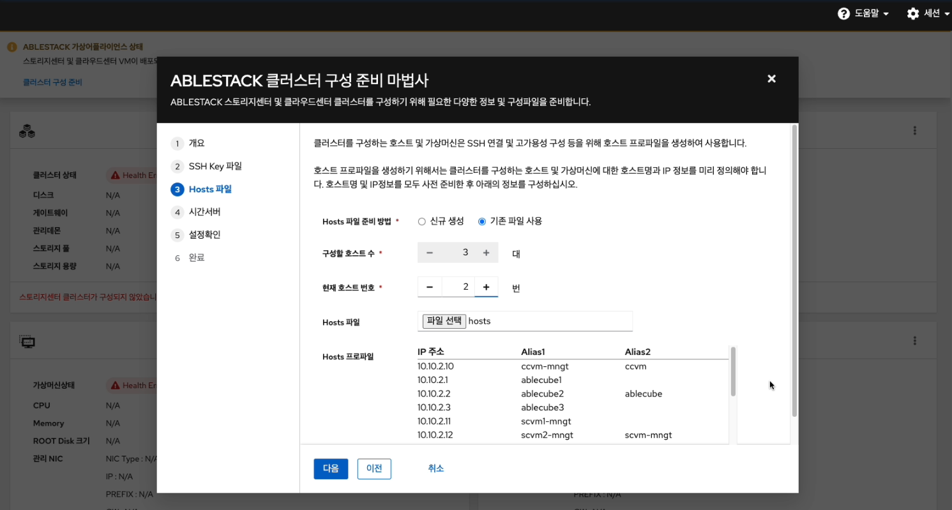Viewport: 952px width, 510px height.
Task: Decrease 현재 호스트 번호 with minus
Action: (x=430, y=287)
